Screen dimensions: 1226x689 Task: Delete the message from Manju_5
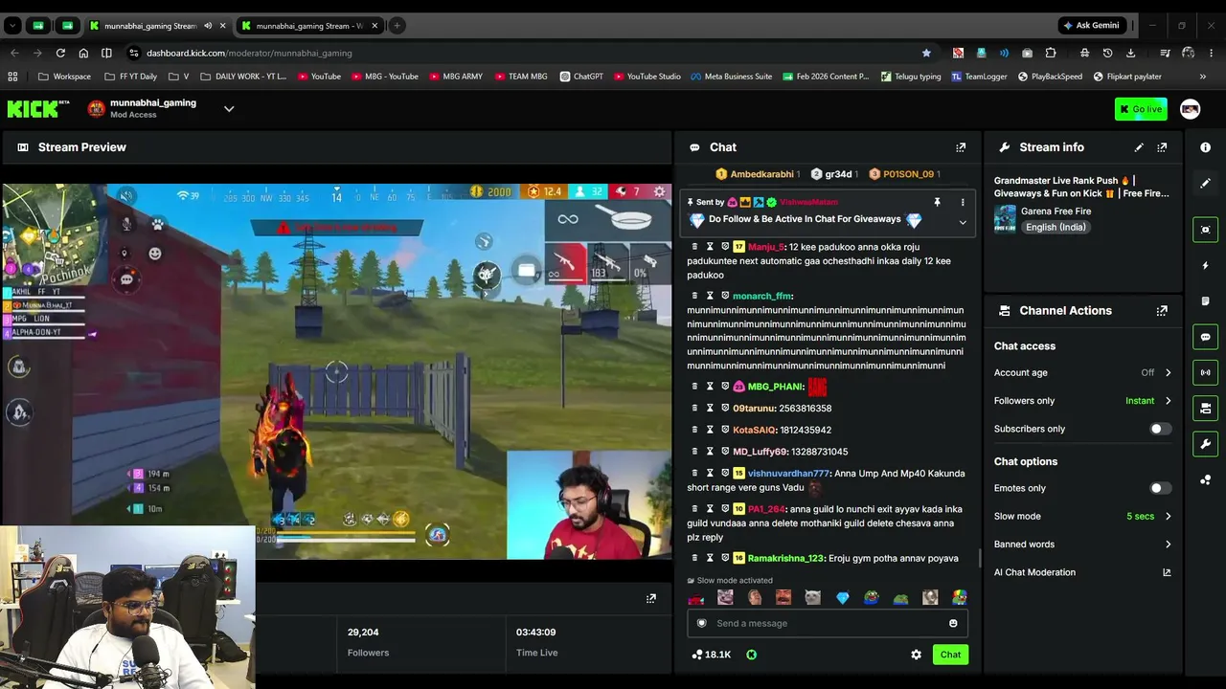(x=694, y=247)
